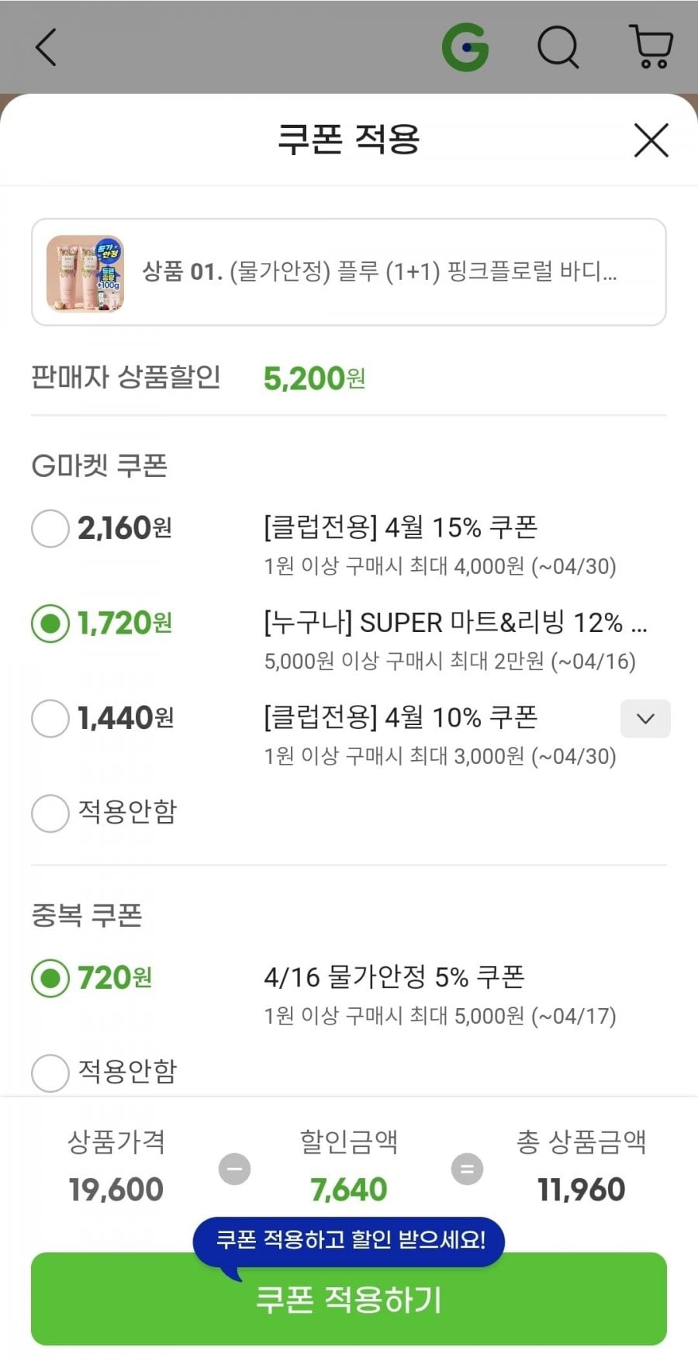698x1361 pixels.
Task: Choose 적용안함 under G마켓 쿠폰
Action: tap(50, 813)
